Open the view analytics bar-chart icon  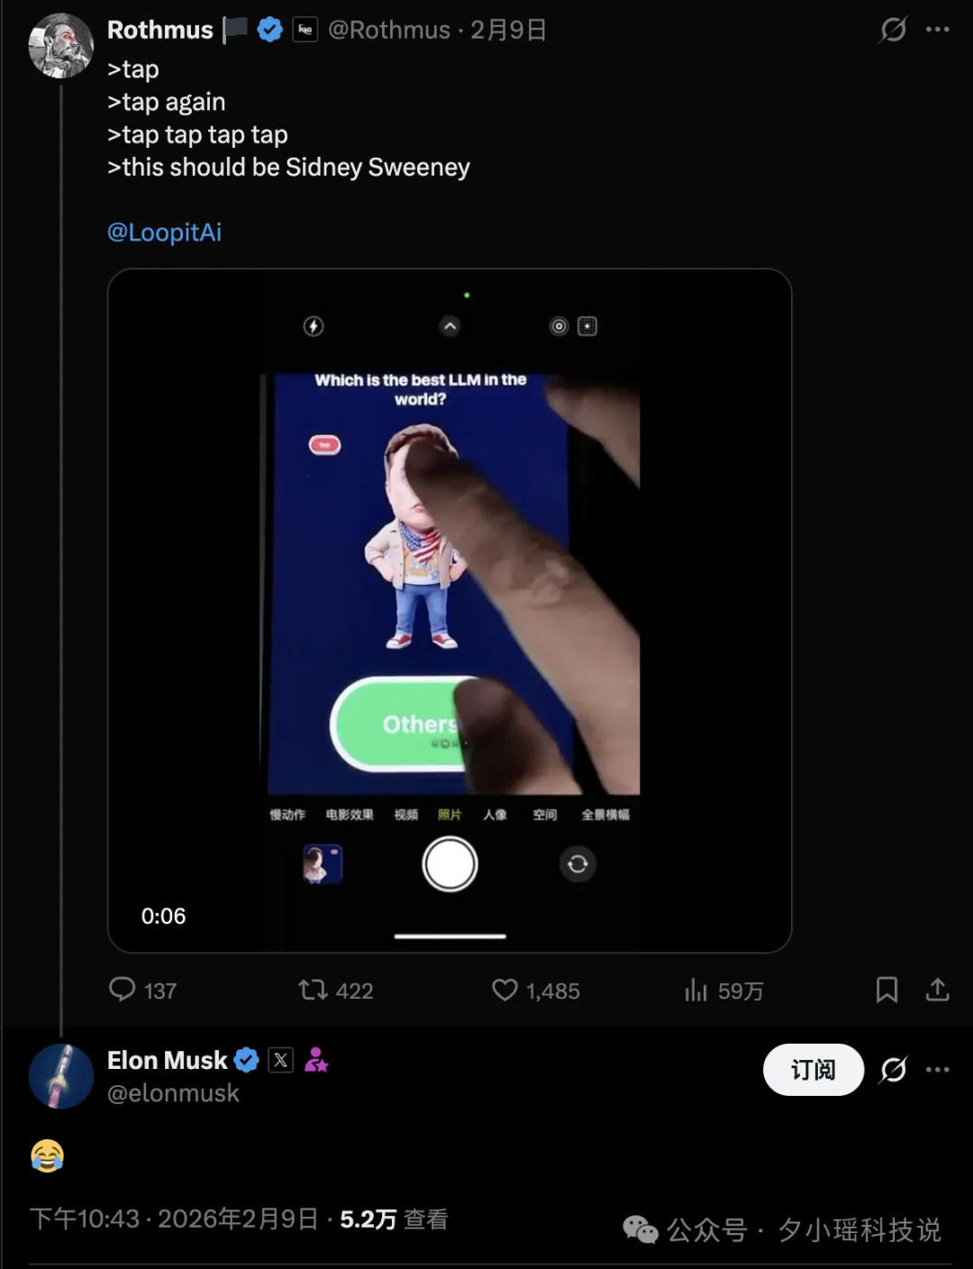pyautogui.click(x=696, y=991)
